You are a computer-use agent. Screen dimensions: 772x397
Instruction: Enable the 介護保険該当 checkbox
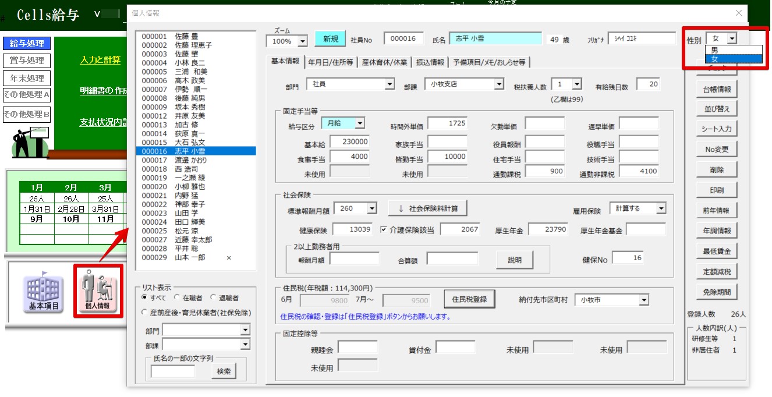[384, 229]
